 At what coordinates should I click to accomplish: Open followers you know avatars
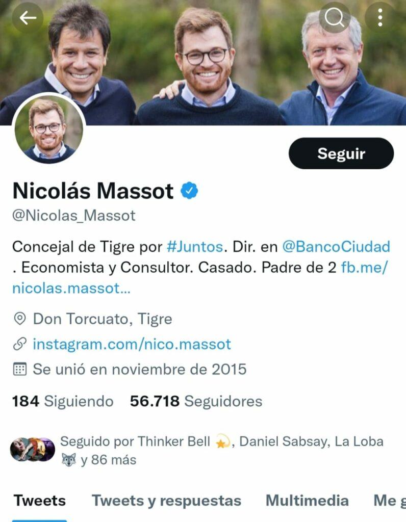(33, 450)
